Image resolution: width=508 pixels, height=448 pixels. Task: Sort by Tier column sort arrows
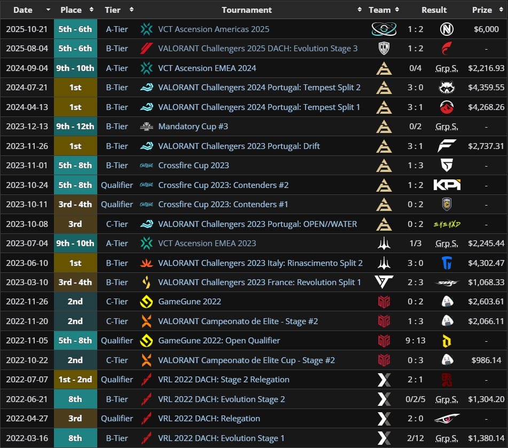point(131,10)
